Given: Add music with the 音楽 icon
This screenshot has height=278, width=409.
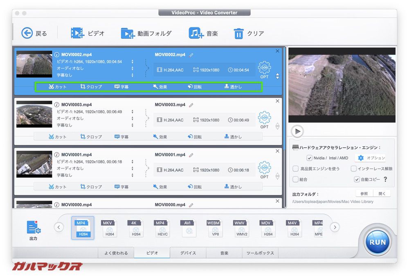Looking at the screenshot, I should [x=196, y=33].
